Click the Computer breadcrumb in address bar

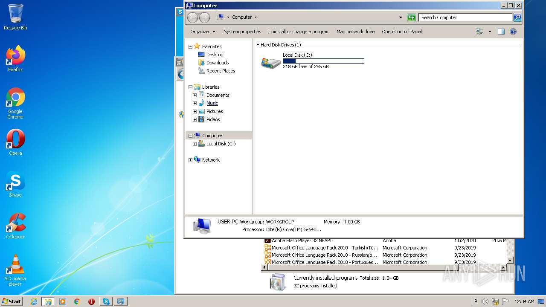pyautogui.click(x=241, y=17)
